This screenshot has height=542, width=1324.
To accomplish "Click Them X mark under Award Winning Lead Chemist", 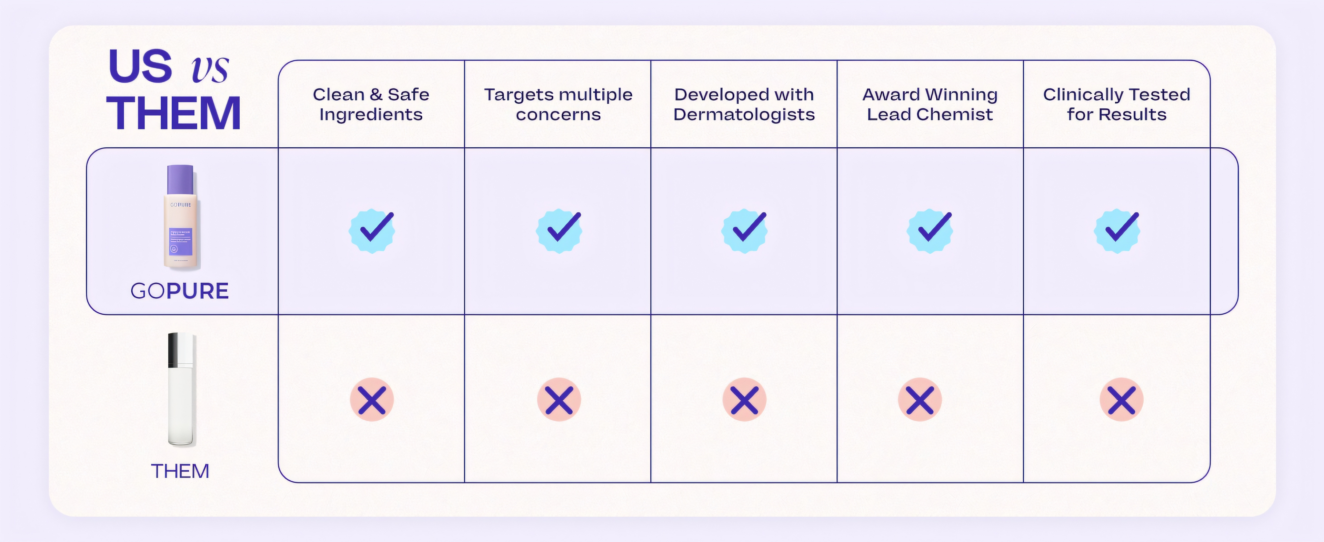I will [920, 400].
